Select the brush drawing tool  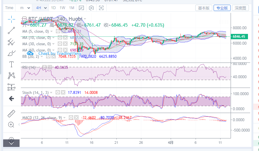11,53
